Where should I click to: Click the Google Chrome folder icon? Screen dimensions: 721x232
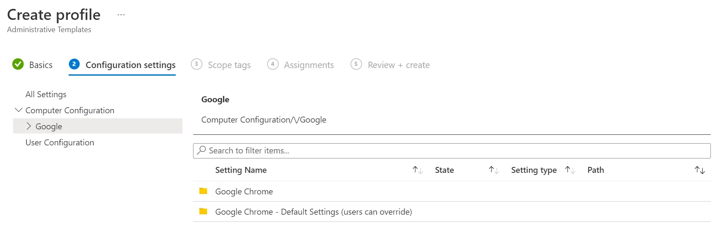coord(203,191)
